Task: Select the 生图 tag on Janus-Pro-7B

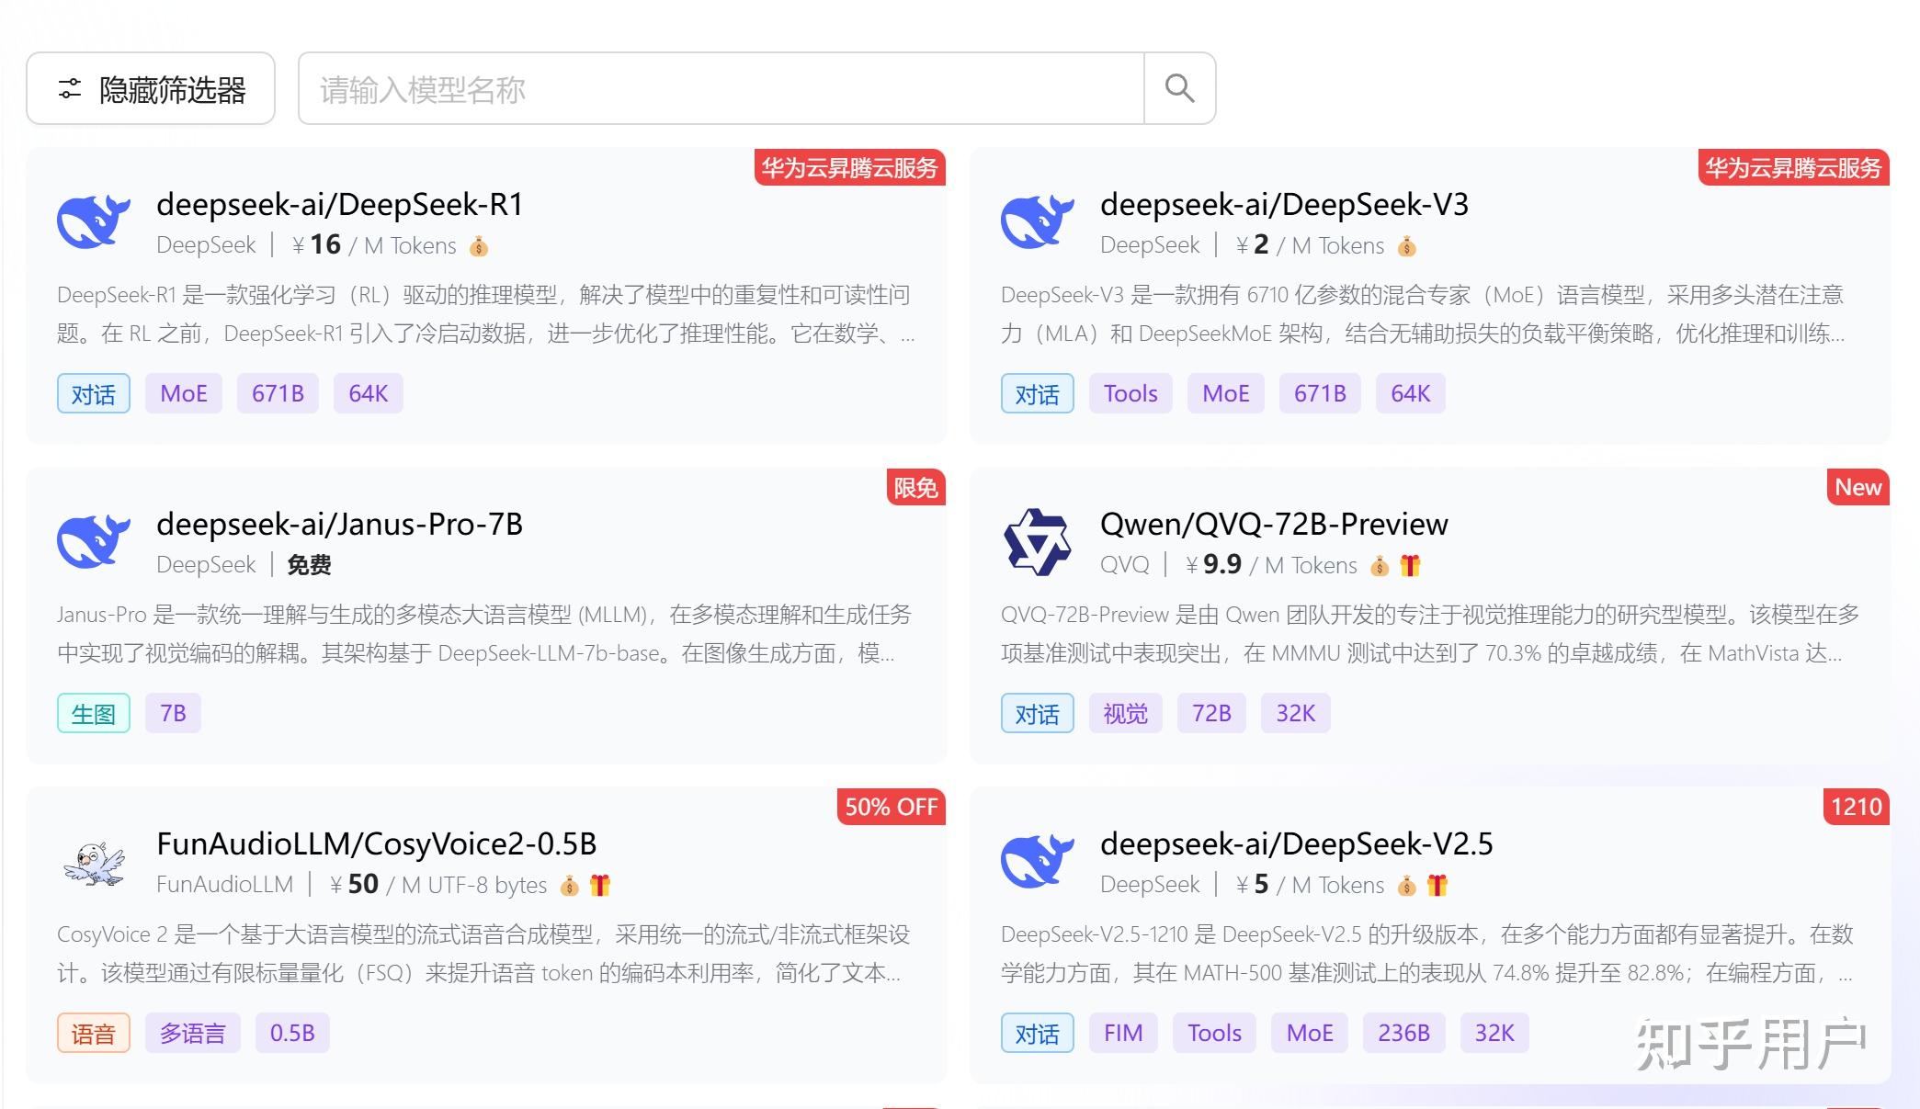Action: click(94, 714)
